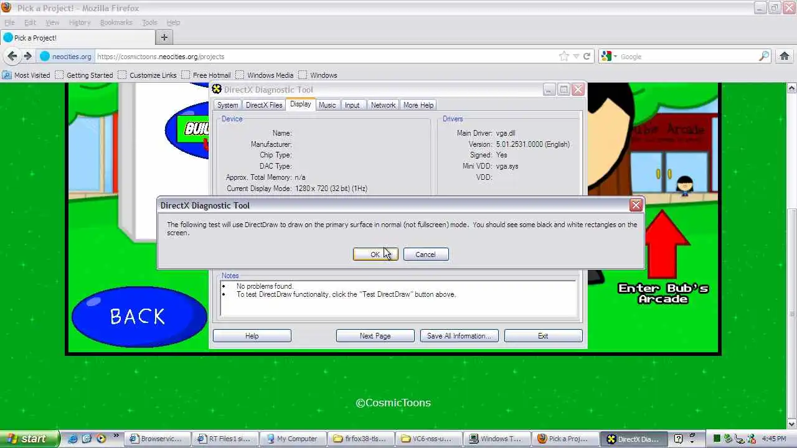797x448 pixels.
Task: Switch to the firfox38-tls taskbar folder
Action: 360,439
